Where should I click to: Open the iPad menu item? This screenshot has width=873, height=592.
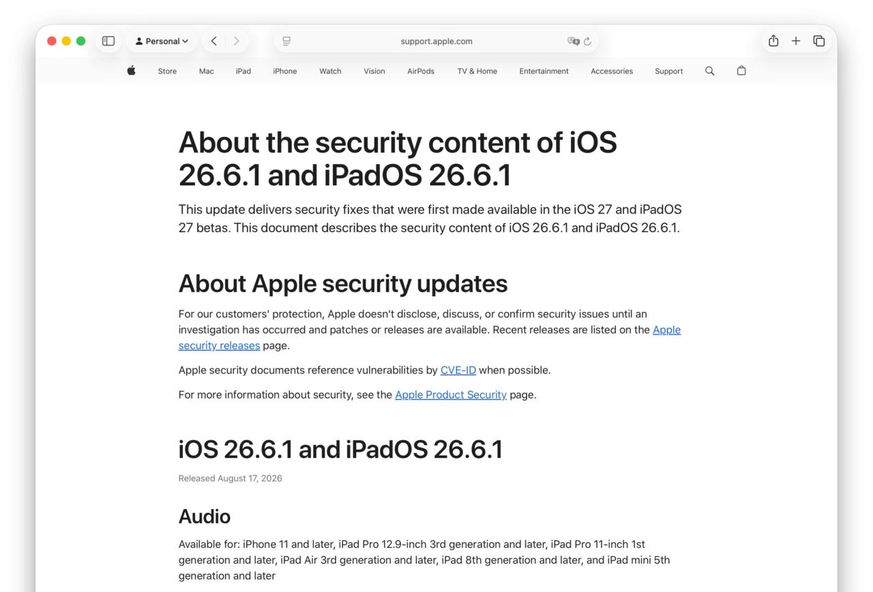(243, 71)
